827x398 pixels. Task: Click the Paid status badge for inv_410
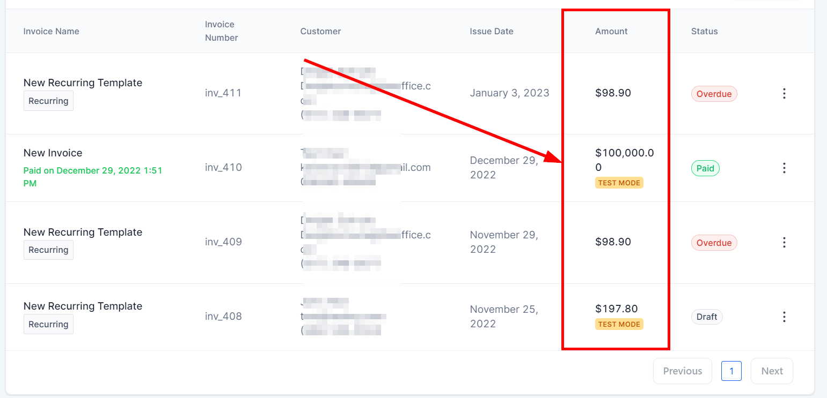705,169
